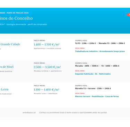Click 'Moradias rurais + reabilitação' typology text
This screenshot has width=130, height=127.
point(45,93)
